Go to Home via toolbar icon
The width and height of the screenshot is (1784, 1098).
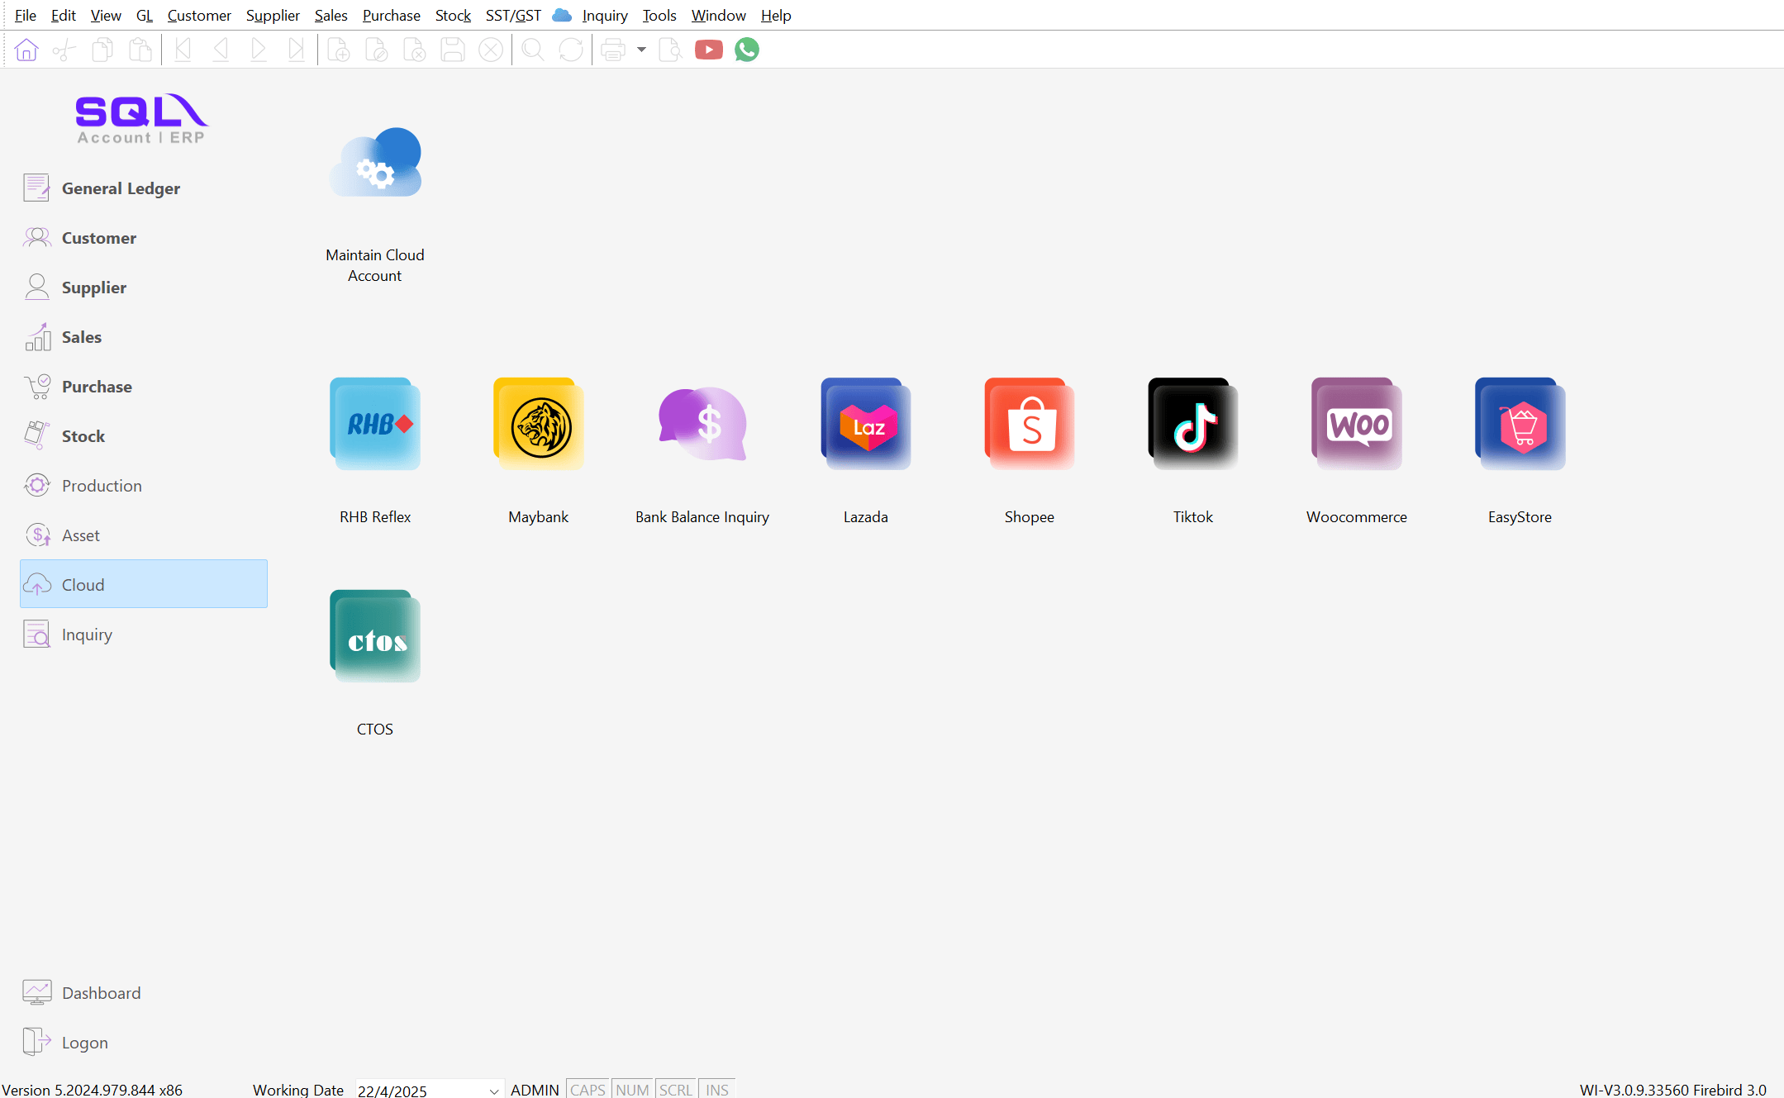pyautogui.click(x=26, y=50)
